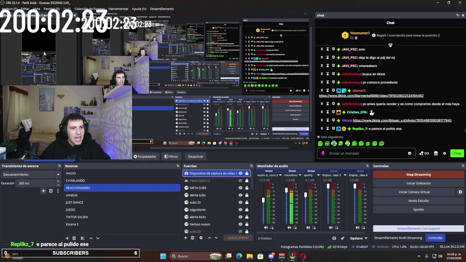
Task: Open source properties via the Fuentes gear icon
Action: coord(201,238)
